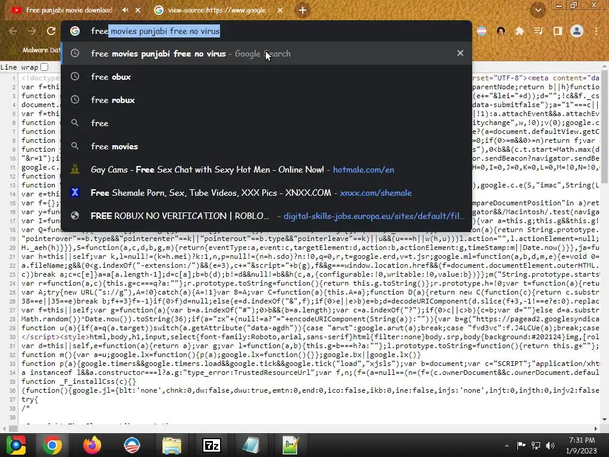Click the magnifier icon beside 'free movies'
Viewport: 609px width, 457px height.
[75, 146]
